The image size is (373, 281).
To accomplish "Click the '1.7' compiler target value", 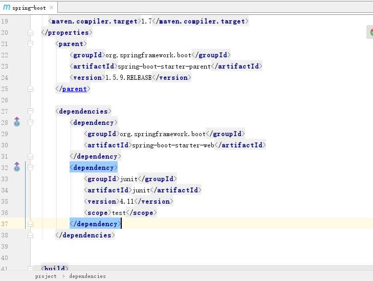I will pyautogui.click(x=146, y=21).
